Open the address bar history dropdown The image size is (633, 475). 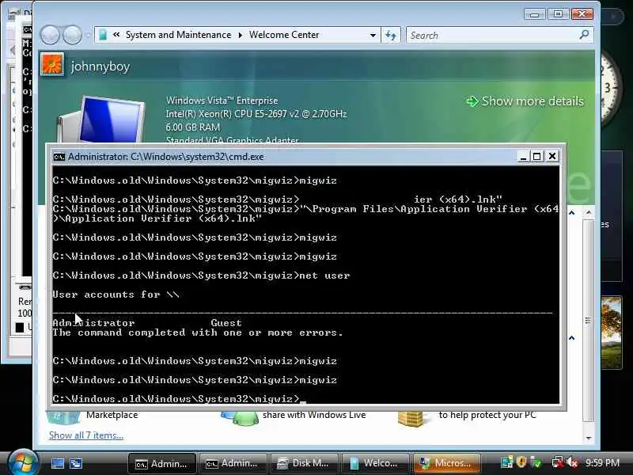coord(373,35)
